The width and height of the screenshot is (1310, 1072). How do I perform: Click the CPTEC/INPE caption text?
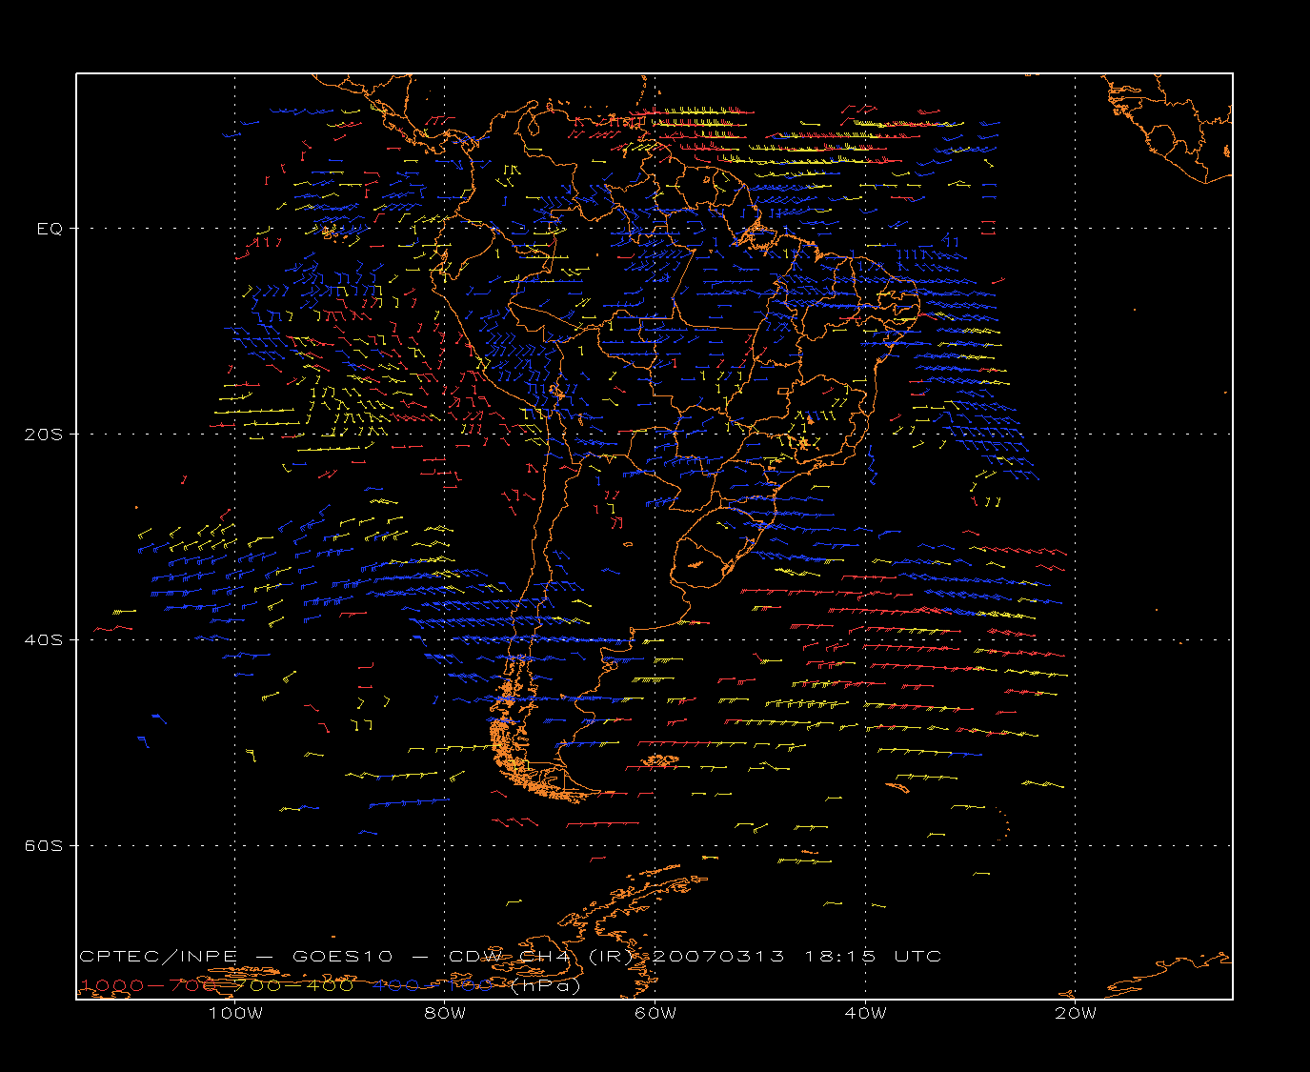(x=159, y=957)
